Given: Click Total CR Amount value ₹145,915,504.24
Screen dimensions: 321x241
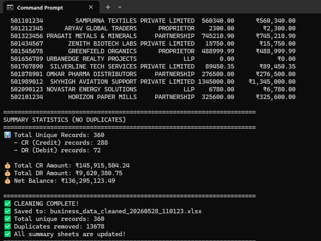Looking at the screenshot, I should click(x=103, y=165).
